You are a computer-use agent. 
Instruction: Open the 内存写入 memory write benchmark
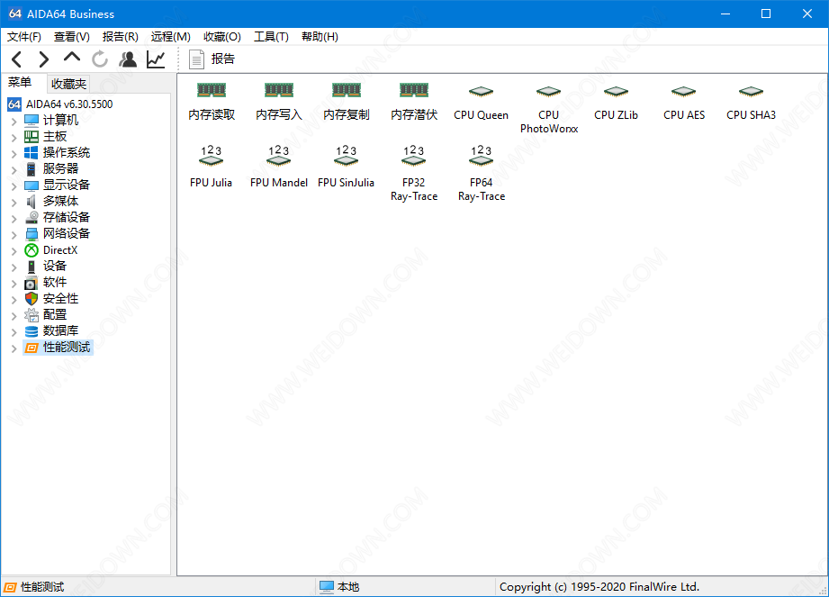pyautogui.click(x=279, y=102)
